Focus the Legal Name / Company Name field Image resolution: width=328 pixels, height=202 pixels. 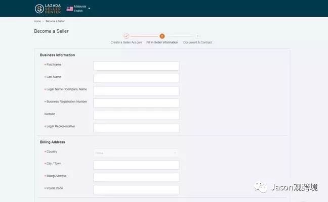point(136,90)
